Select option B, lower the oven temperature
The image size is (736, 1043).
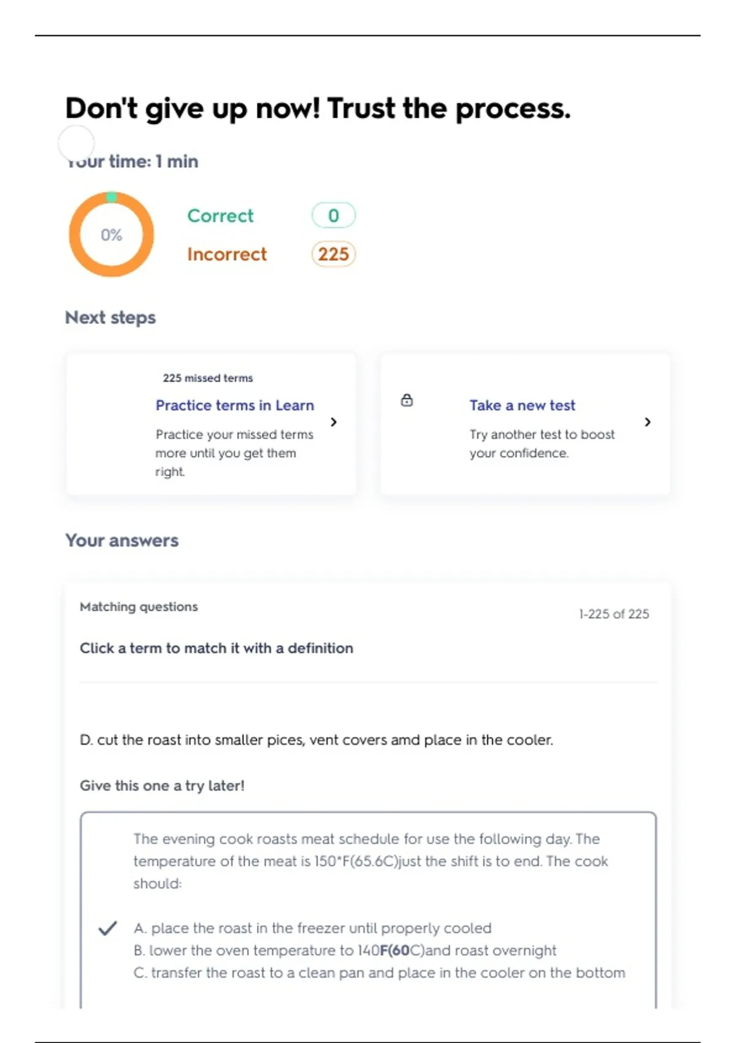[345, 950]
